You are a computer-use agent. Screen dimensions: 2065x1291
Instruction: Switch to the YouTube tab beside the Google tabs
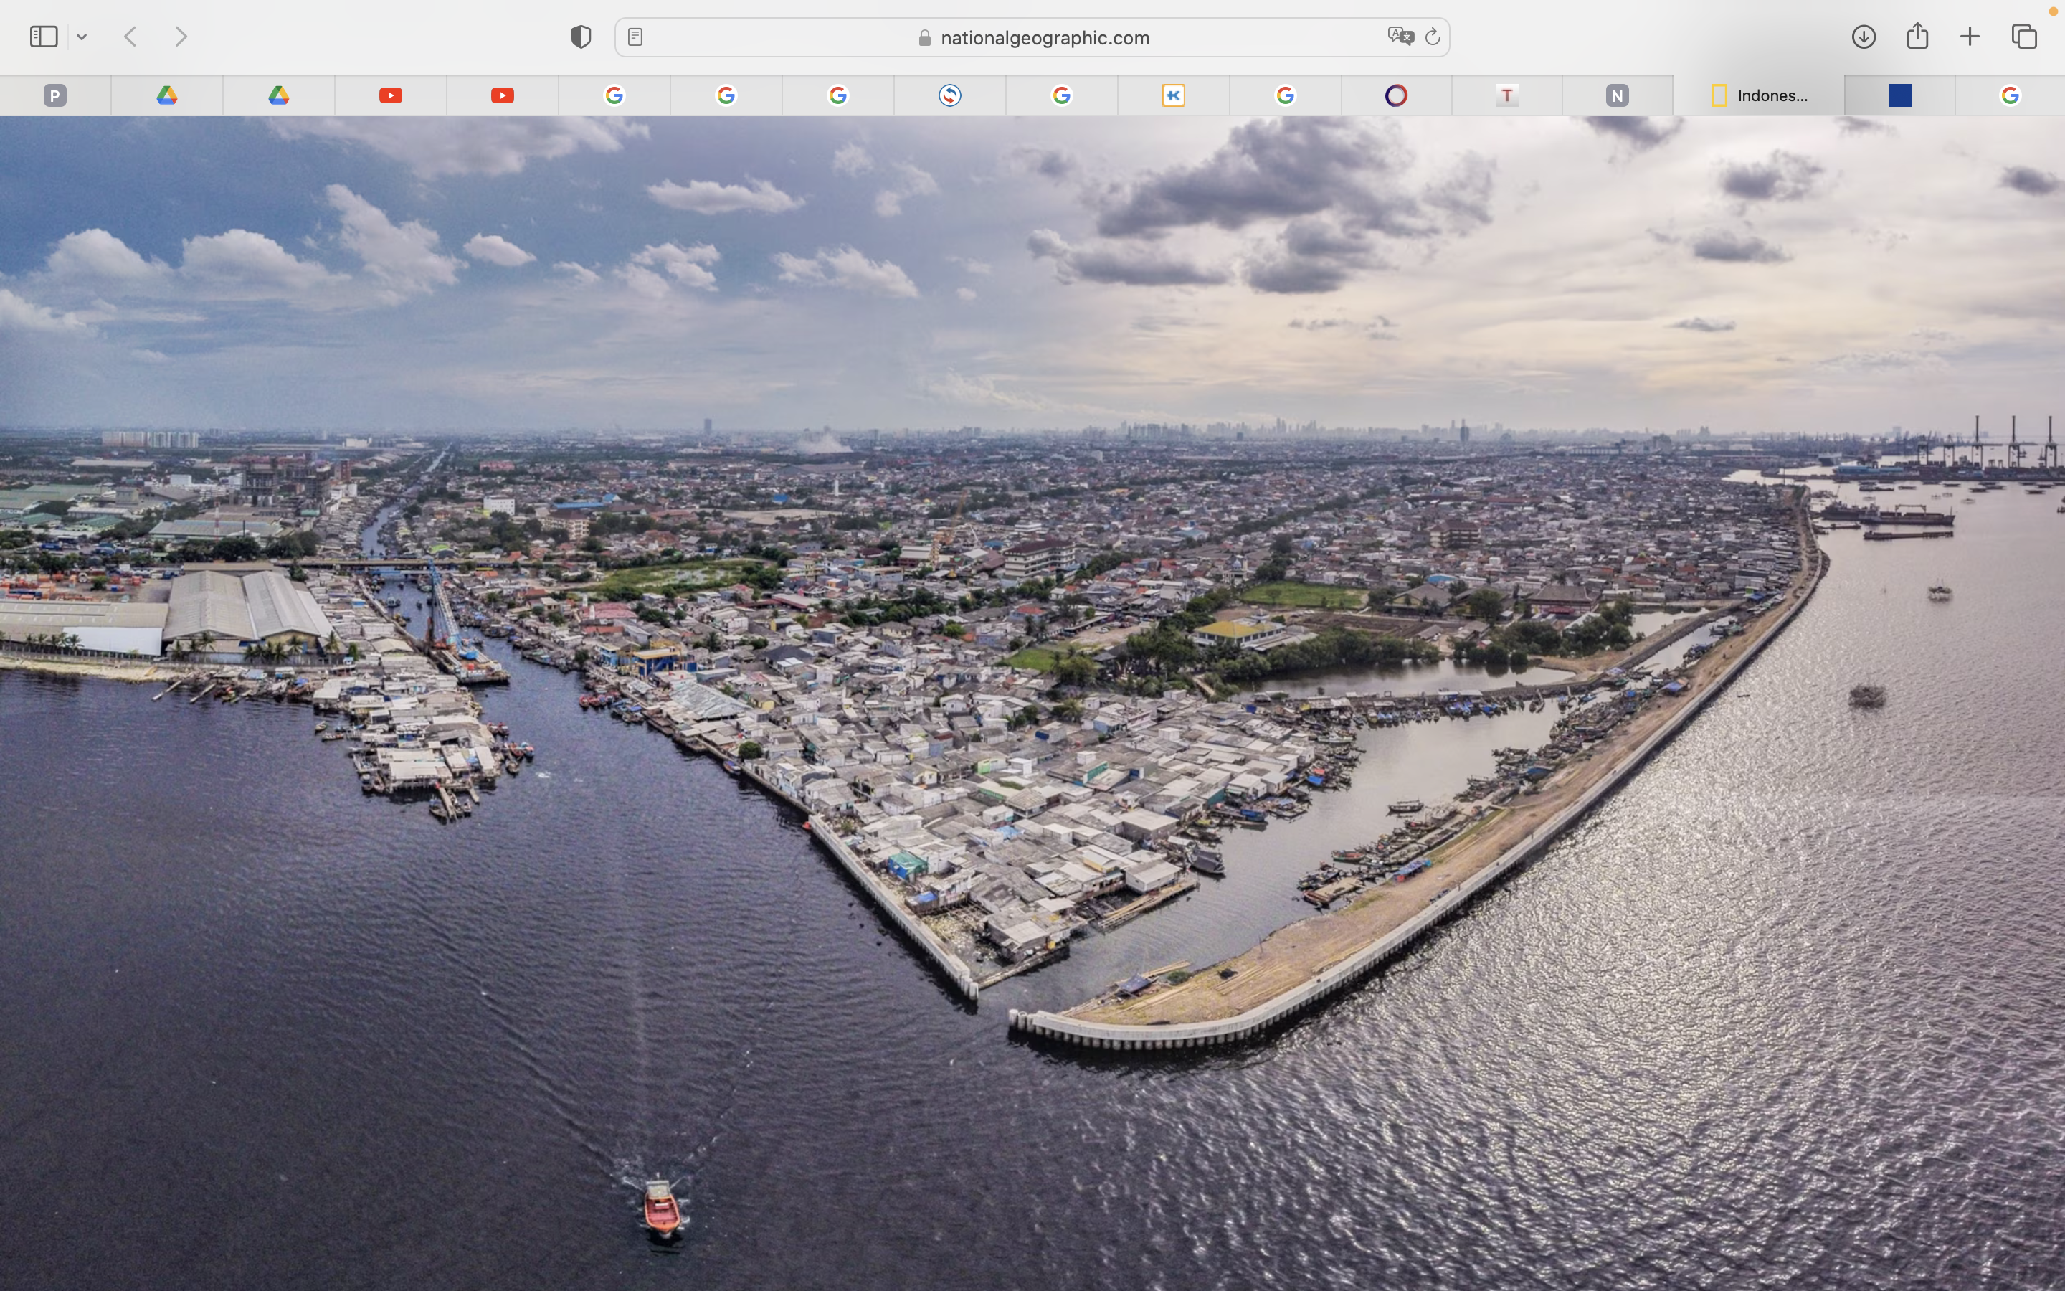(503, 95)
